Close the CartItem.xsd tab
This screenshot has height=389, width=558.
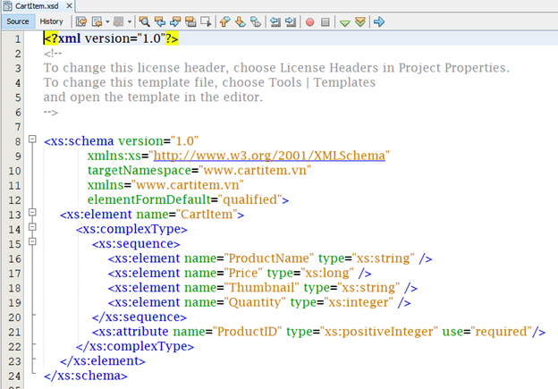coord(70,5)
